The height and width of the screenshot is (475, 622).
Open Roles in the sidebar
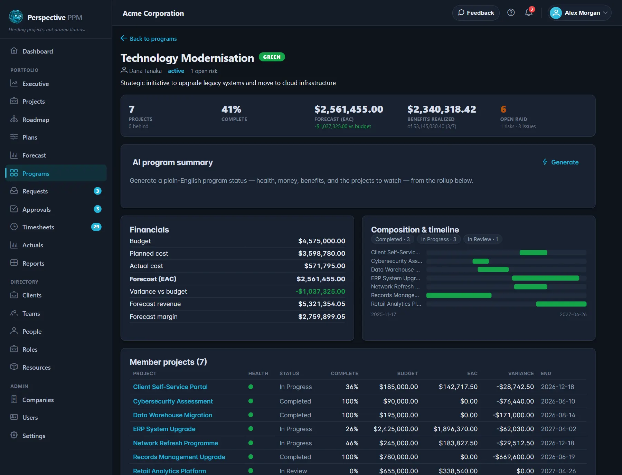56,349
